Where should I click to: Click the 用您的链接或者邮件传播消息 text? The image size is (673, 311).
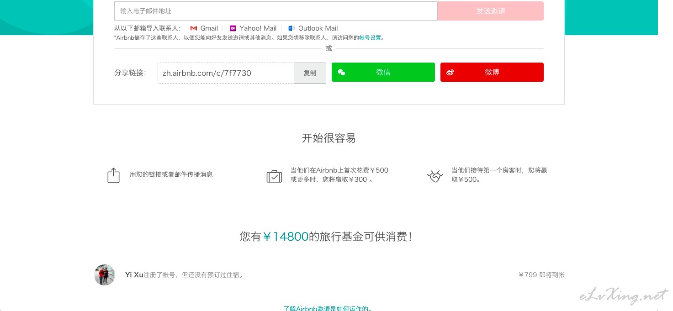tap(171, 174)
